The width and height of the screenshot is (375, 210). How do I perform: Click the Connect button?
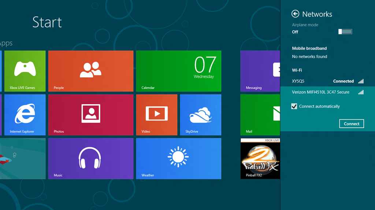[x=352, y=124]
